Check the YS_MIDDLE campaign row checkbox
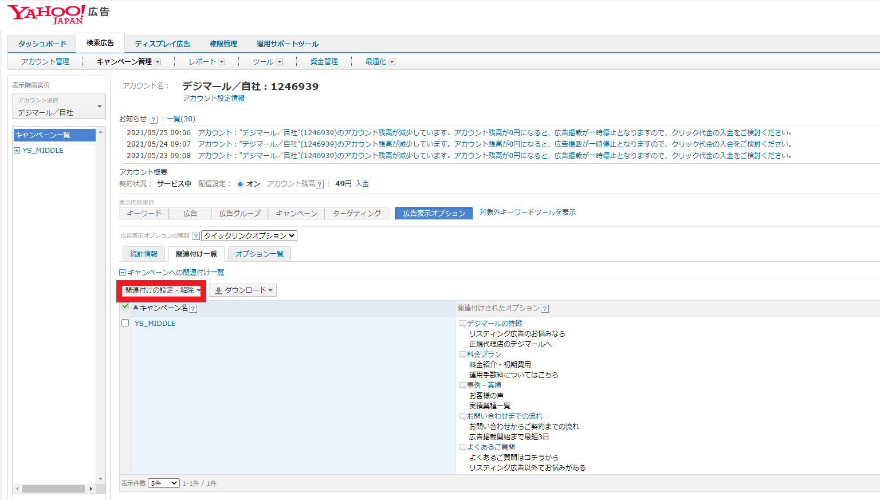880x500 pixels. click(x=125, y=323)
